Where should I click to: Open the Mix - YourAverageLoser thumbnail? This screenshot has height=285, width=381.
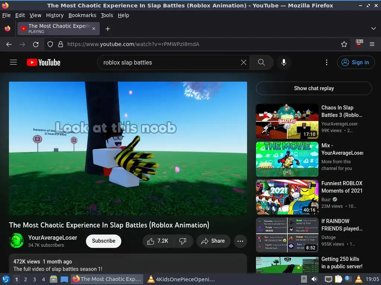[x=287, y=159]
